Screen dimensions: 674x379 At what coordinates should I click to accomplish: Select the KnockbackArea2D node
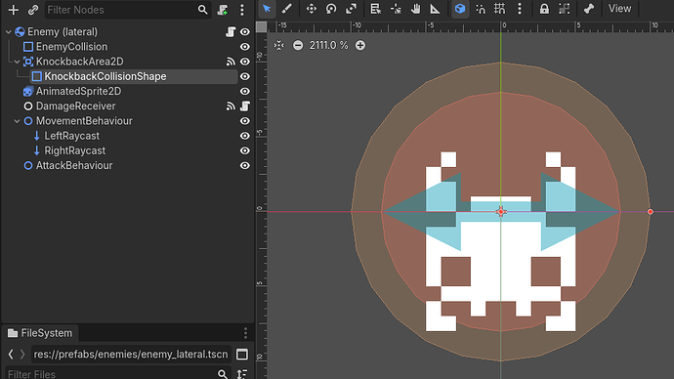tap(79, 62)
